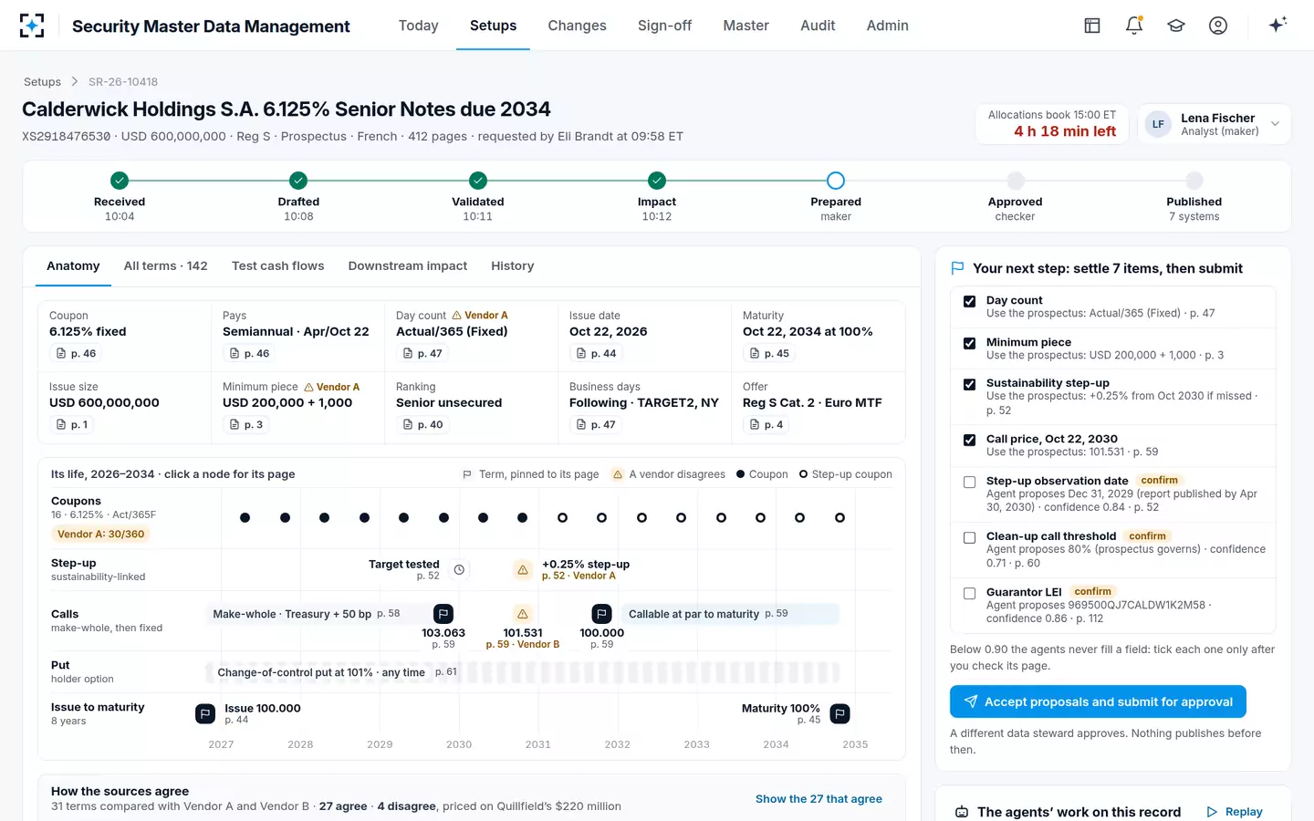Open page 3 chip under Minimum piece
Viewport: 1314px width, 821px height.
(246, 424)
